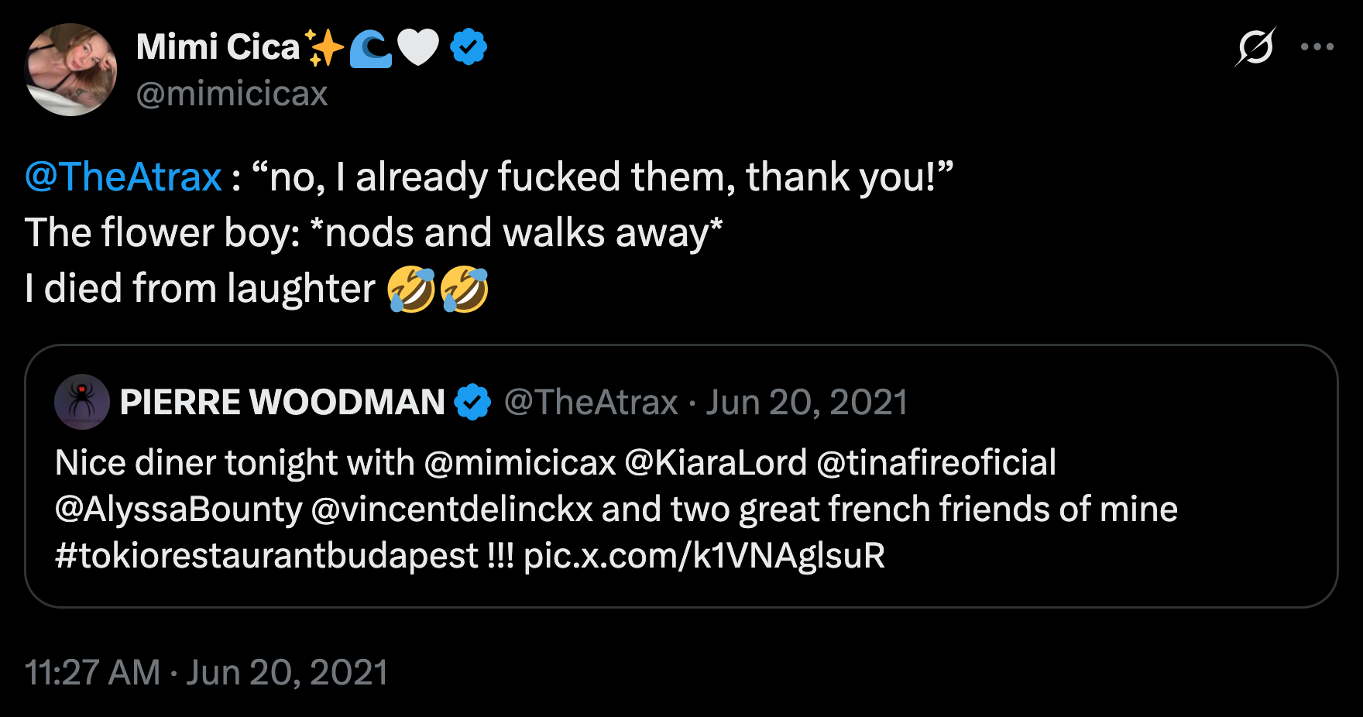Viewport: 1363px width, 717px height.
Task: Click the @mimicicax handle under the name
Action: point(232,94)
